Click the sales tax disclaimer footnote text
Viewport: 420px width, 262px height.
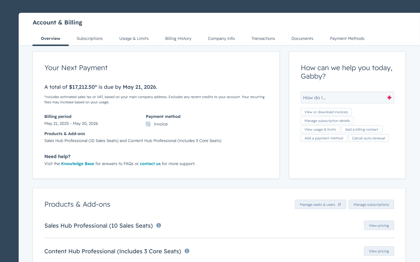point(155,100)
